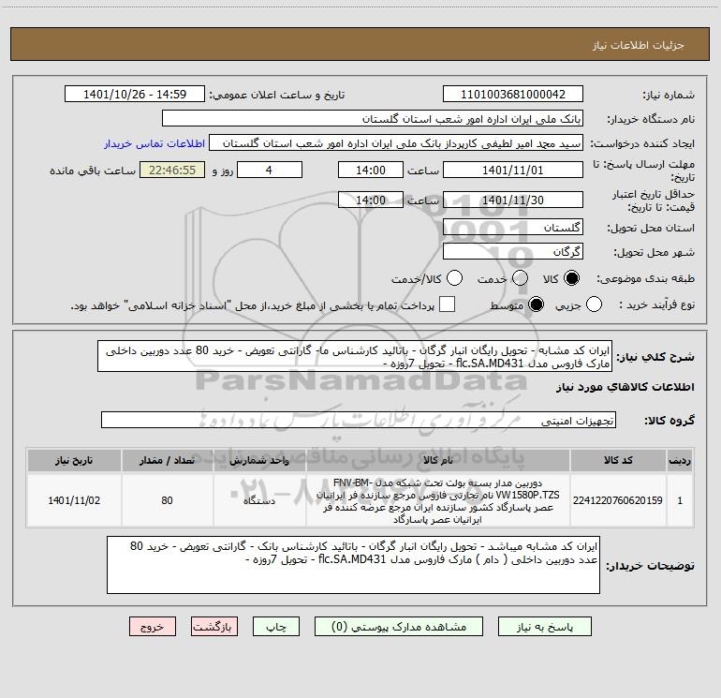Click the response deadline time 14:00 field
Image resolution: width=721 pixels, height=698 pixels.
pos(371,170)
